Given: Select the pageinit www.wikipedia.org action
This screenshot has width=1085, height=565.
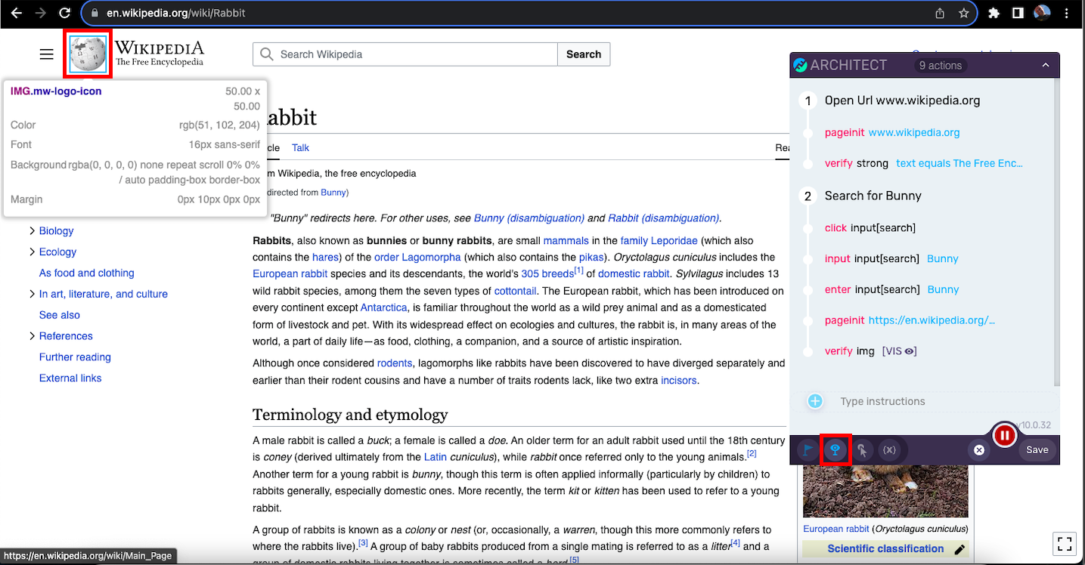Looking at the screenshot, I should tap(892, 133).
